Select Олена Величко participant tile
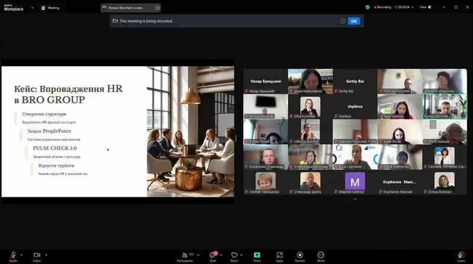 click(x=445, y=182)
